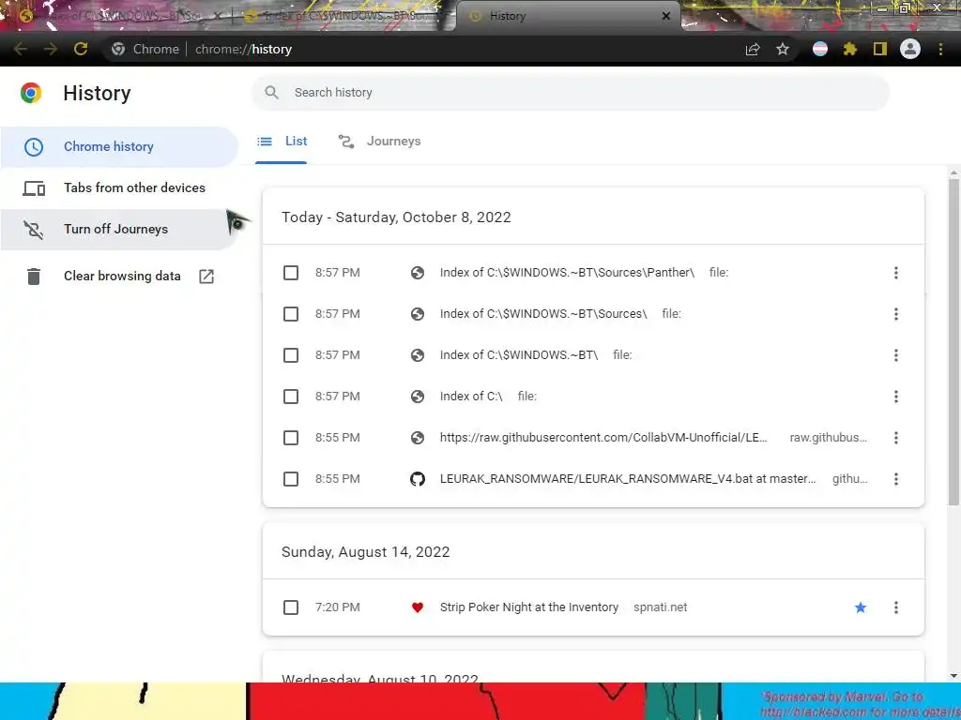The image size is (961, 720).
Task: Select Chrome history in sidebar
Action: tap(119, 147)
